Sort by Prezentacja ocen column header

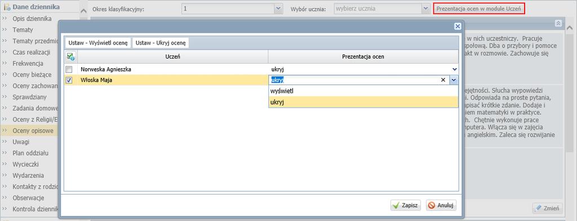coord(363,57)
